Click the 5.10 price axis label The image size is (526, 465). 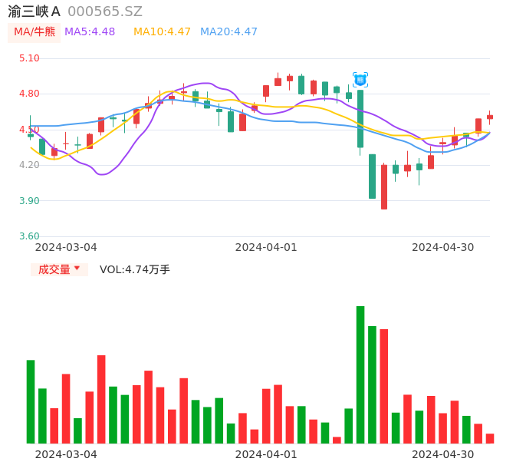pos(29,58)
